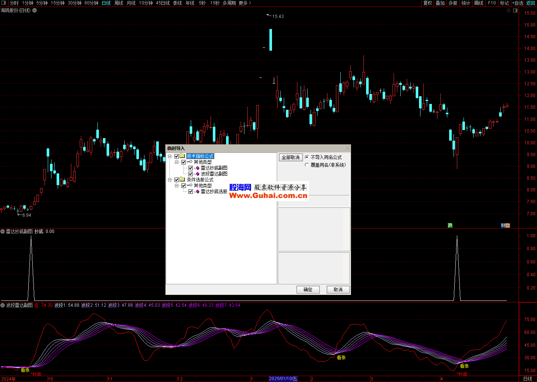This screenshot has height=382, width=537.
Task: Switch to the 年线 period tab
Action: [x=190, y=3]
